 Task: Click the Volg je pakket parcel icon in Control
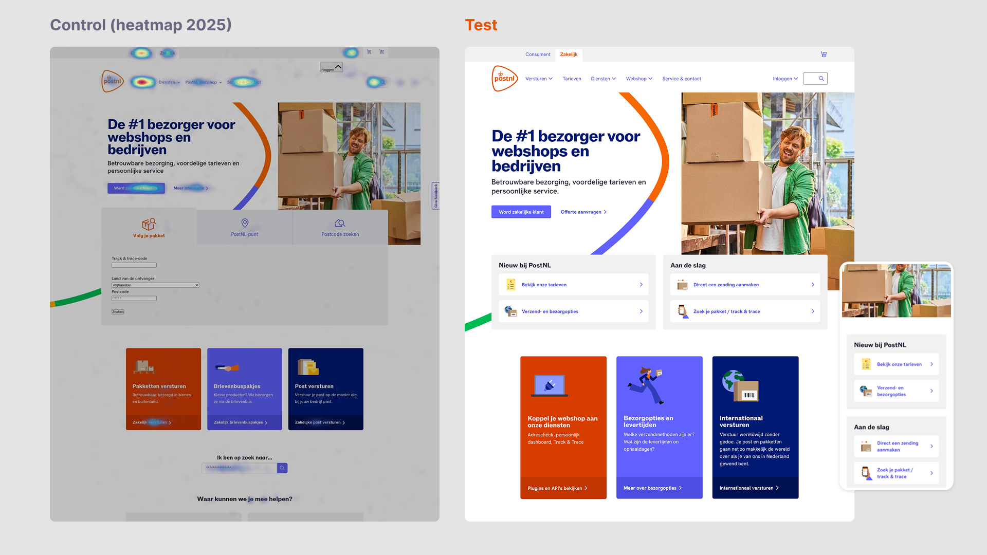(x=149, y=224)
